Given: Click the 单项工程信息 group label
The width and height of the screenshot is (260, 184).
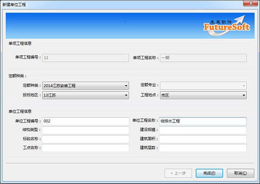Looking at the screenshot, I should [20, 44].
